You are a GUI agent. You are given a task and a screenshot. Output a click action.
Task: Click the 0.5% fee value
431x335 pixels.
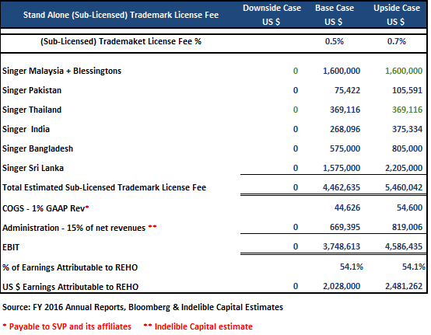(x=335, y=41)
